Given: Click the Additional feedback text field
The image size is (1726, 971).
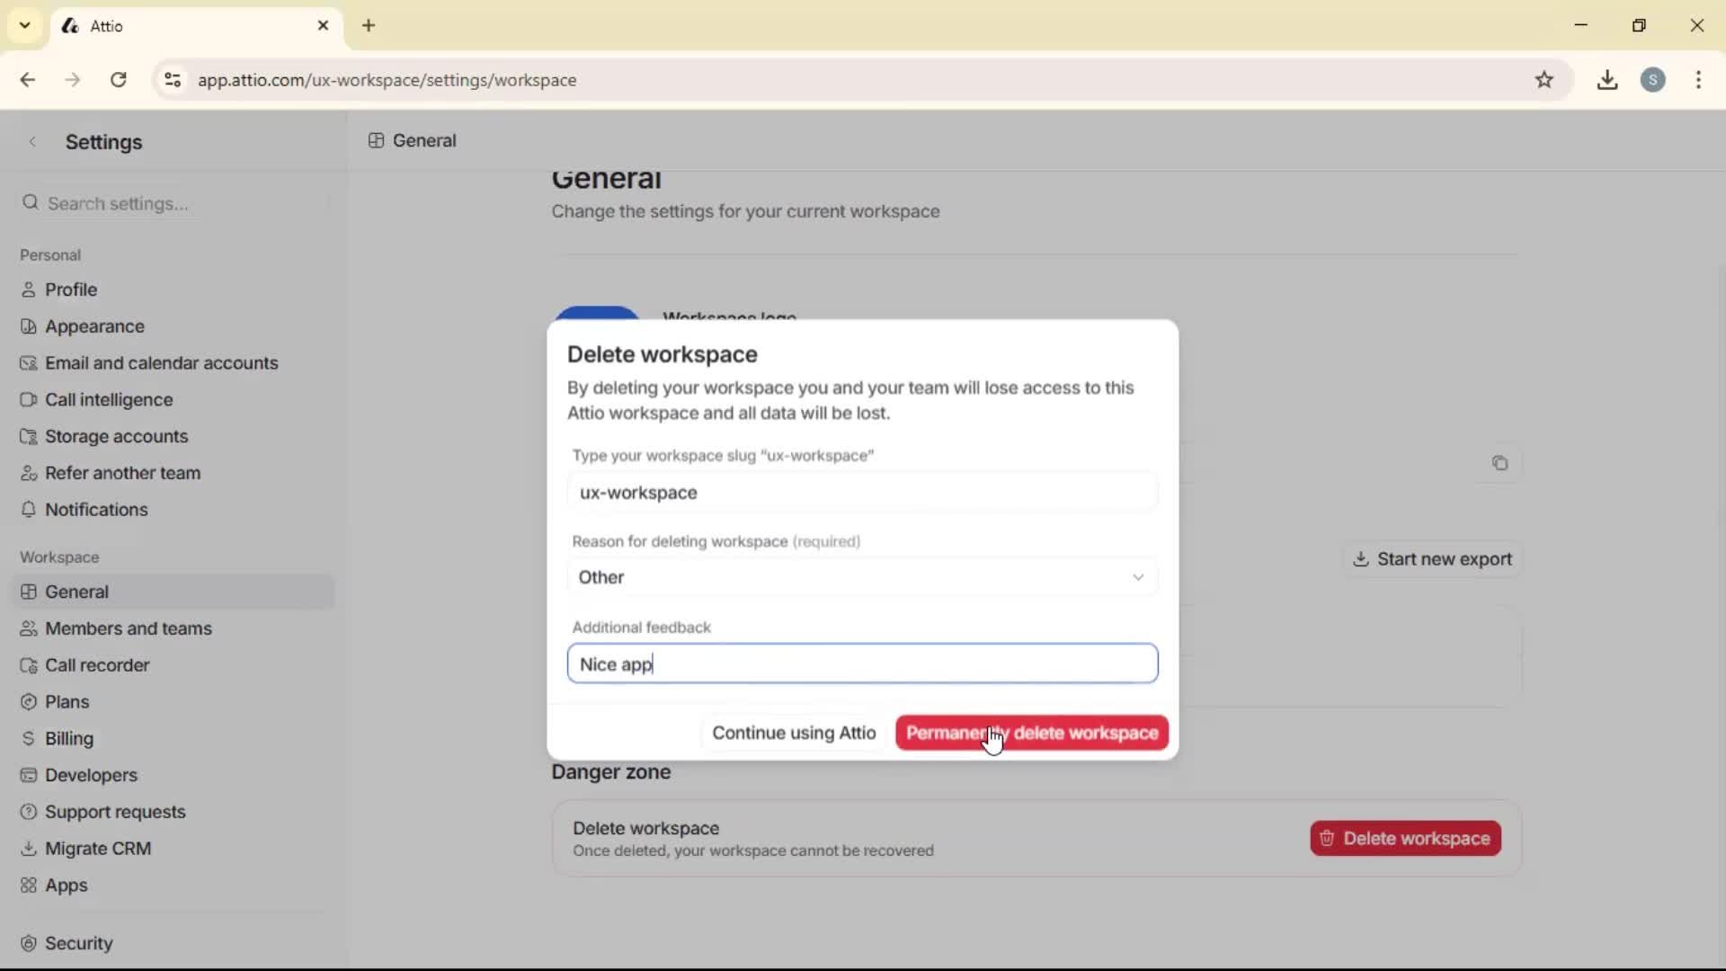Looking at the screenshot, I should click(x=862, y=664).
